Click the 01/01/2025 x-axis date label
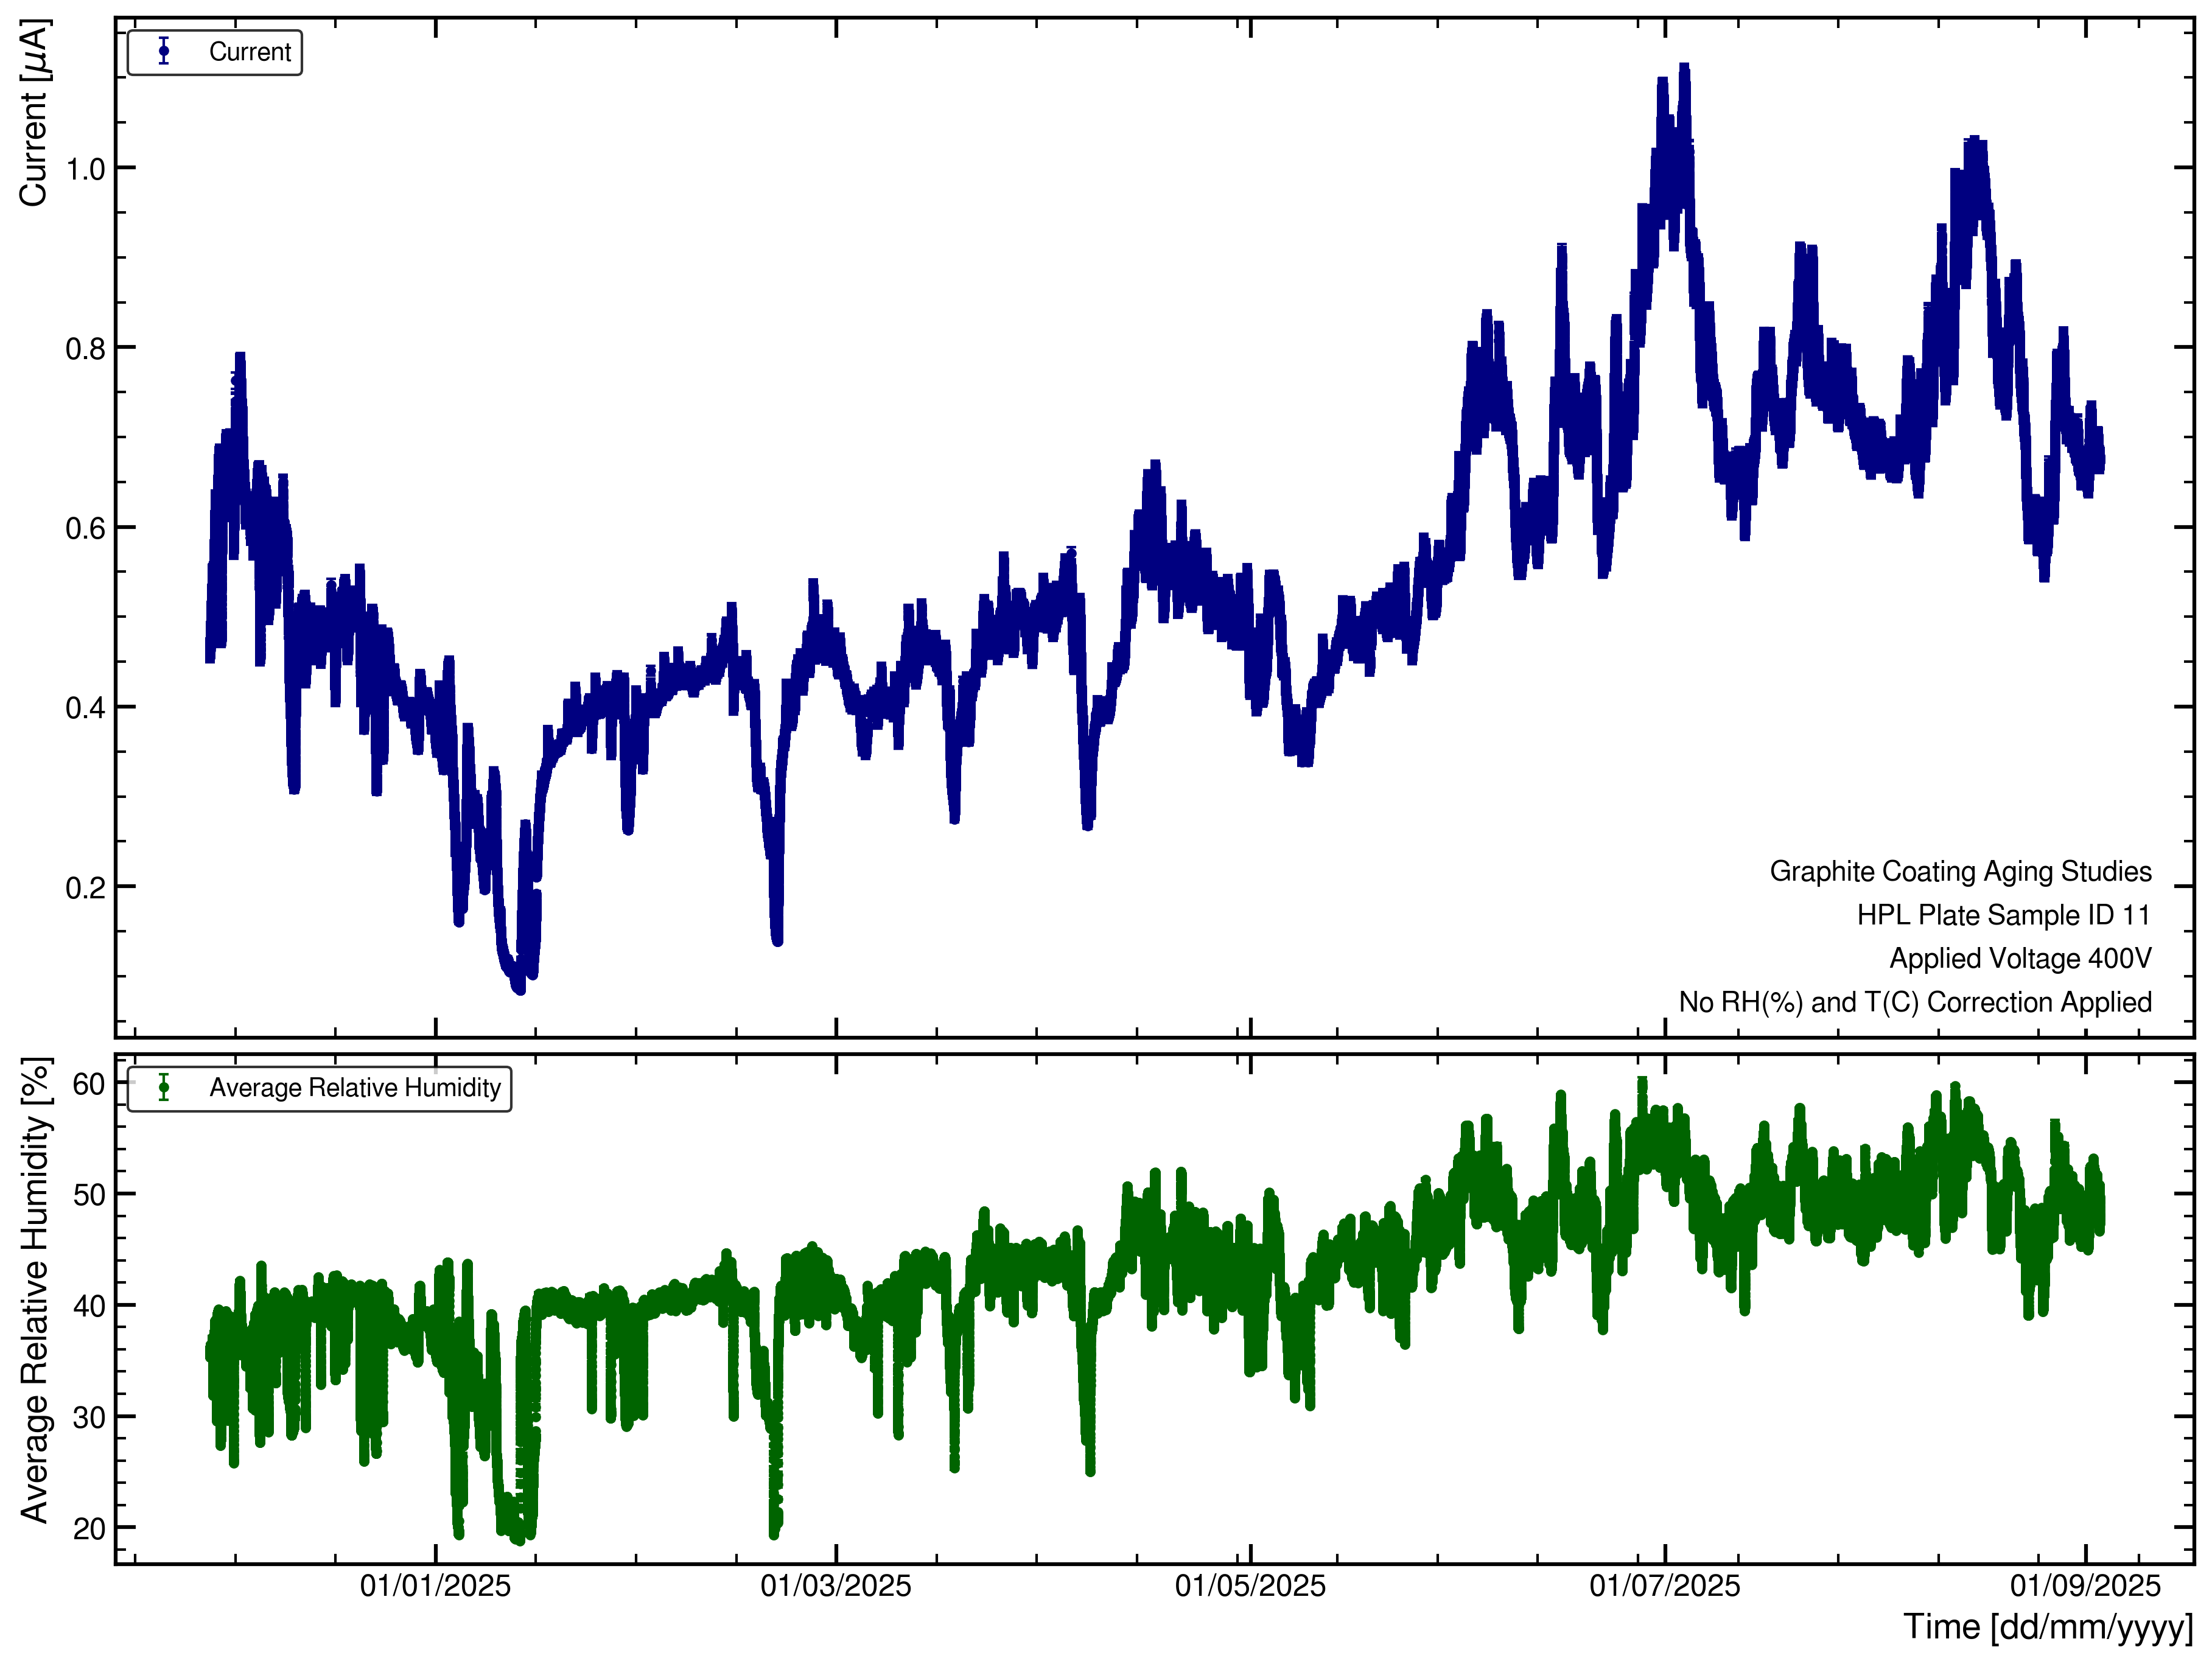 (x=435, y=1586)
